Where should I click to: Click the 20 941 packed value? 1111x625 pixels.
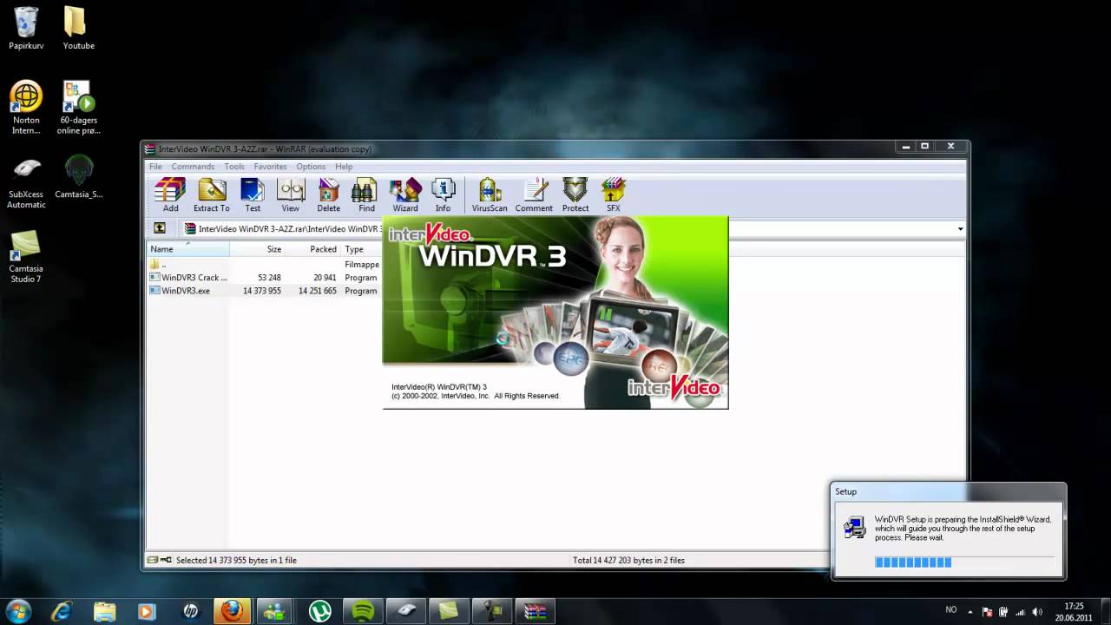click(325, 278)
